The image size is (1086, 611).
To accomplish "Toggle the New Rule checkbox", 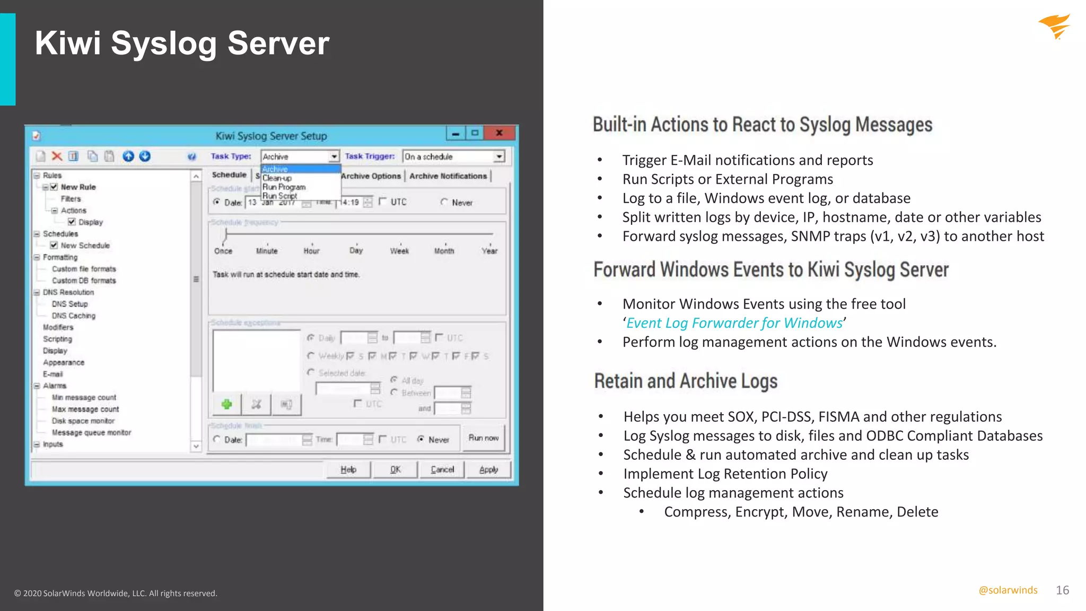I will 54,187.
